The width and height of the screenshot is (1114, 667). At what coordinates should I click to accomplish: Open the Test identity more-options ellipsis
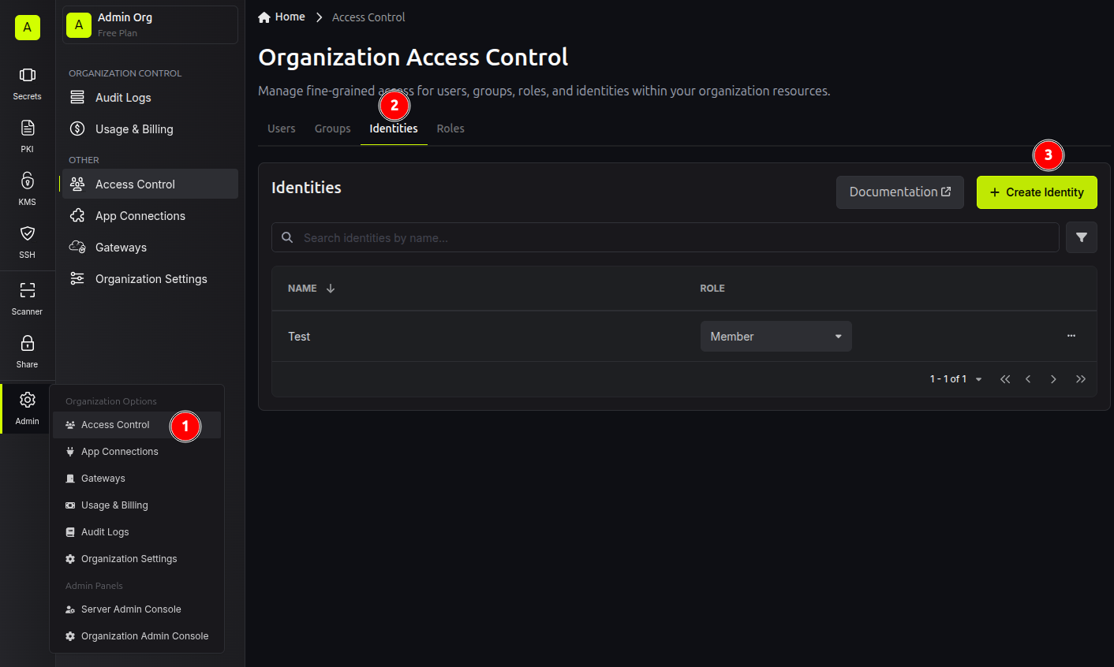(x=1071, y=336)
